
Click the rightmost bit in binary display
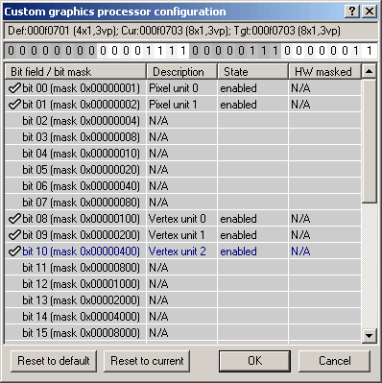pyautogui.click(x=370, y=51)
